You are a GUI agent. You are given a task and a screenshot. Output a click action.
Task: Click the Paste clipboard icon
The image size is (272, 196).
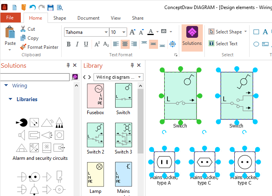click(x=10, y=32)
